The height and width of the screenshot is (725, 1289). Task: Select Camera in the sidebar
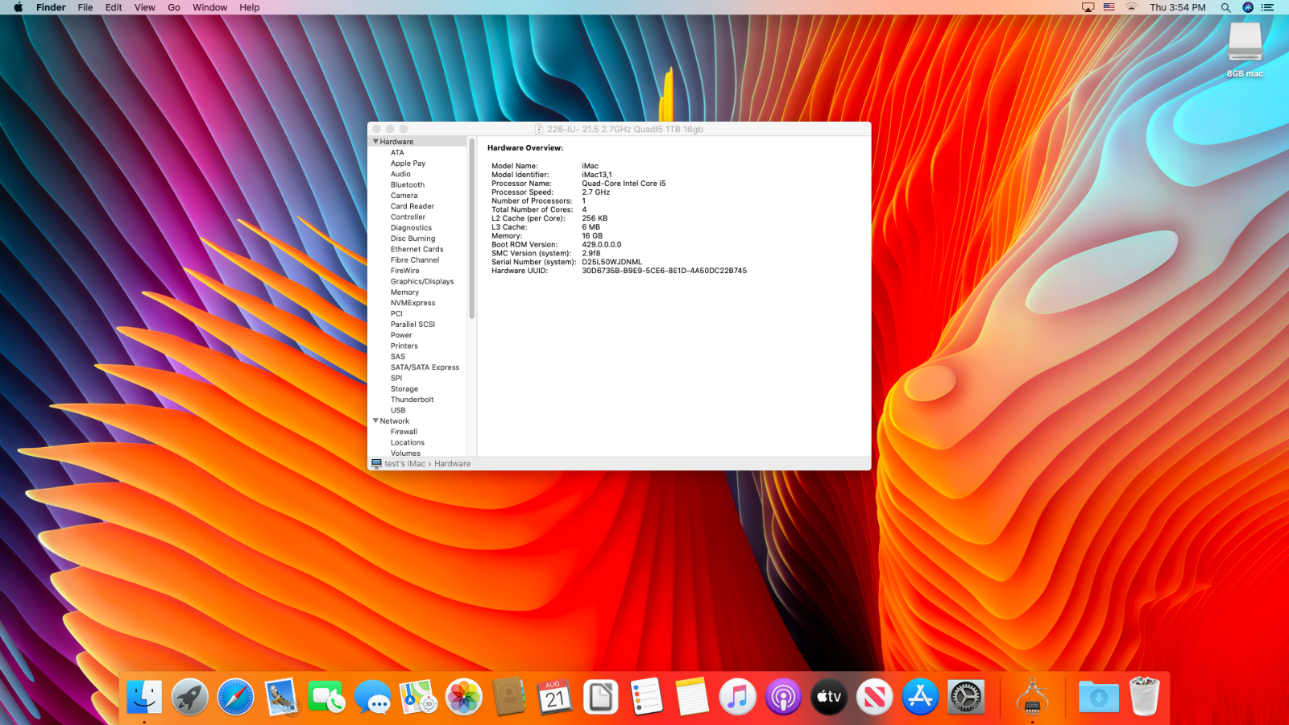coord(404,196)
